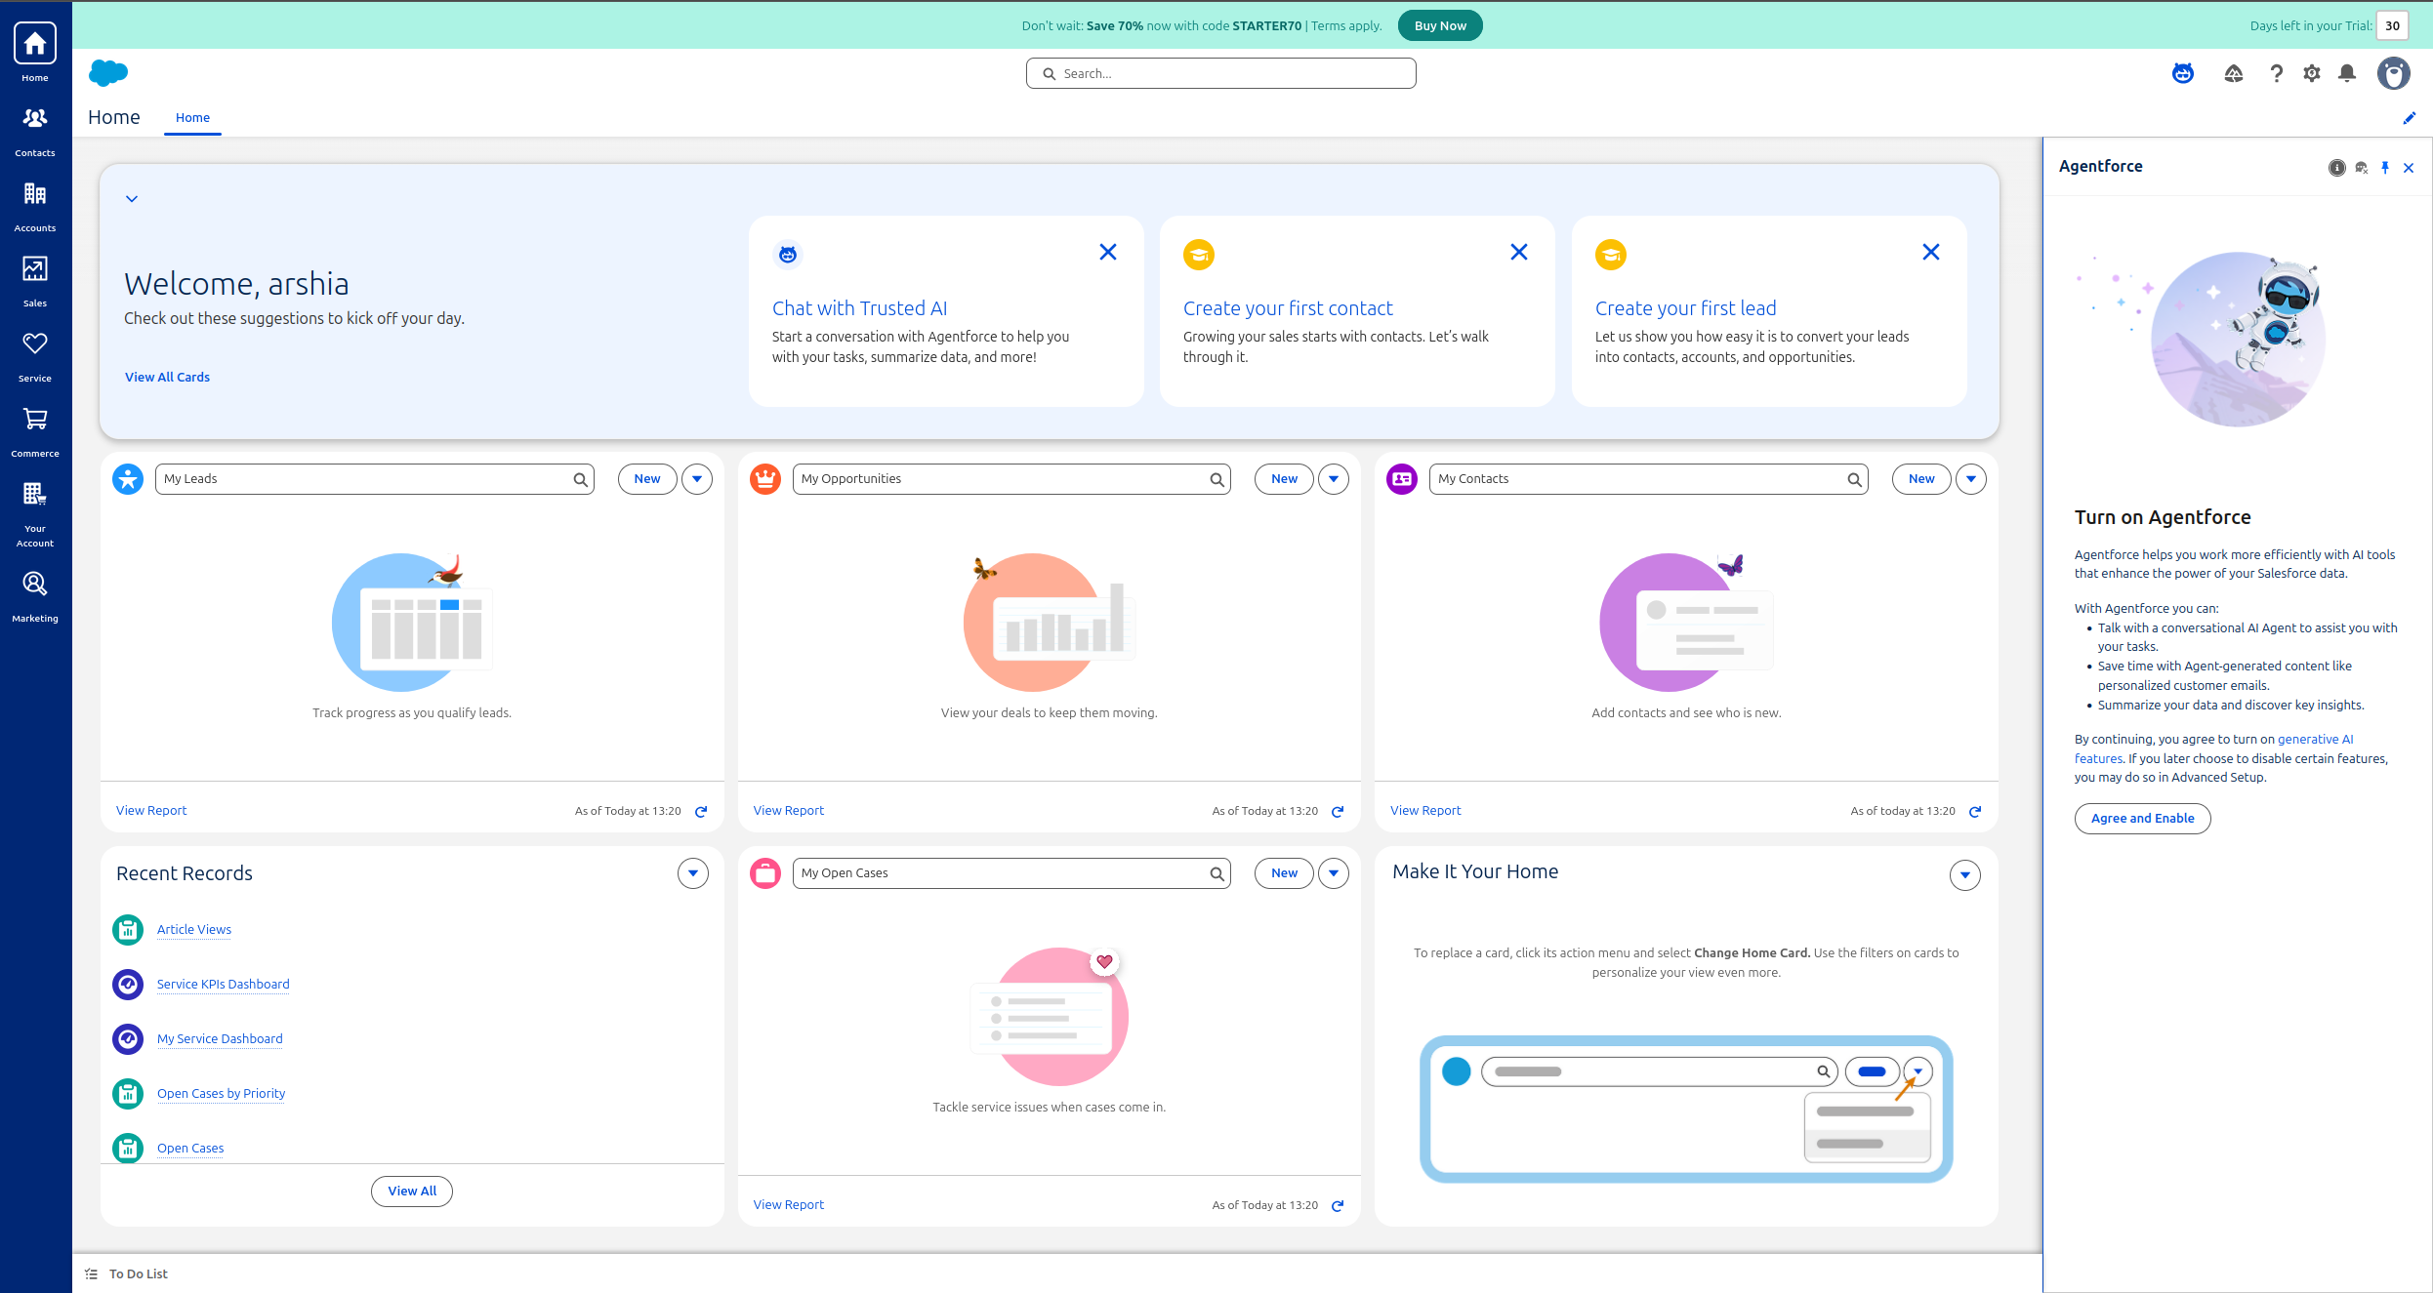
Task: Open My Service Dashboard record
Action: tap(220, 1039)
